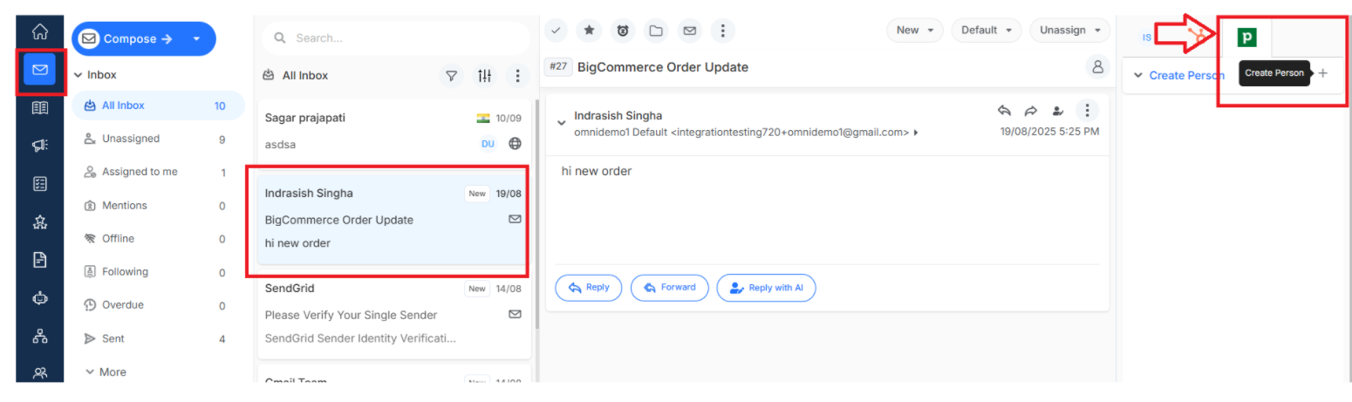Screen dimensions: 1352x402
Task: Mark conversation resolved with checkmark icon
Action: [x=556, y=31]
